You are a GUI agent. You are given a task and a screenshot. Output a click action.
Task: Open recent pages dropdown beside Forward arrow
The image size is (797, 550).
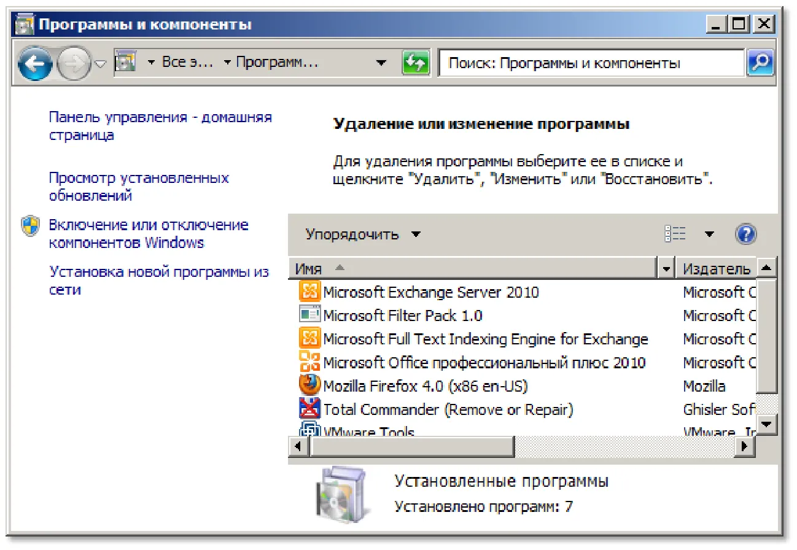[101, 64]
